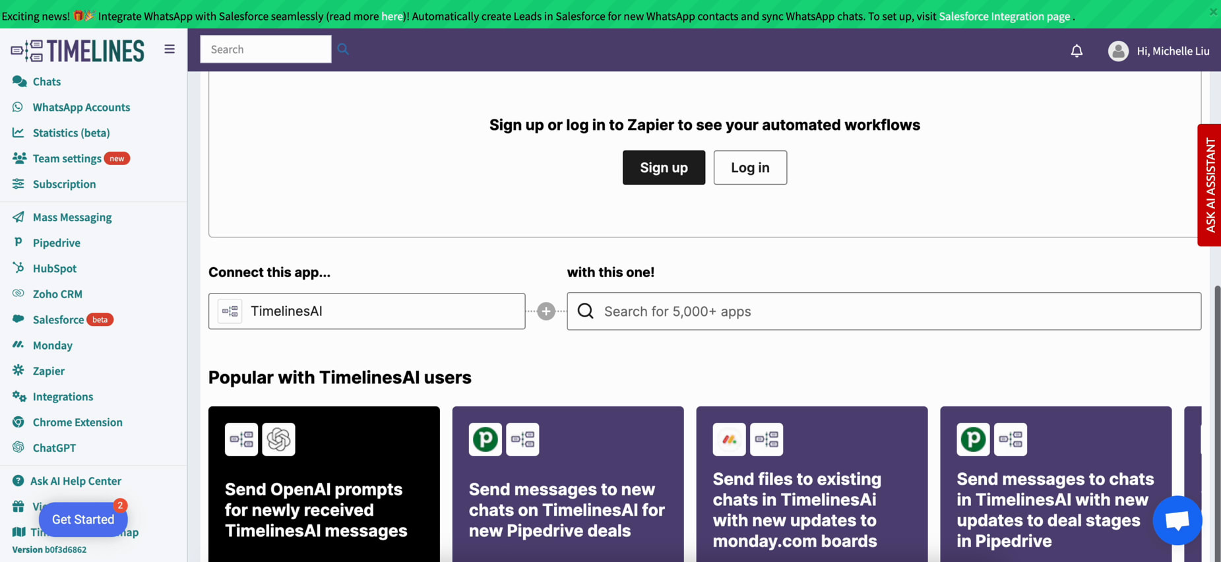Screen dimensions: 1221x562
Task: Click the Zoho CRM icon
Action: (x=18, y=293)
